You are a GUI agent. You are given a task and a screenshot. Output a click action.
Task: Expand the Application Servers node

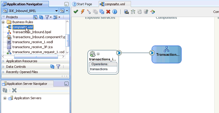pyautogui.click(x=5, y=98)
